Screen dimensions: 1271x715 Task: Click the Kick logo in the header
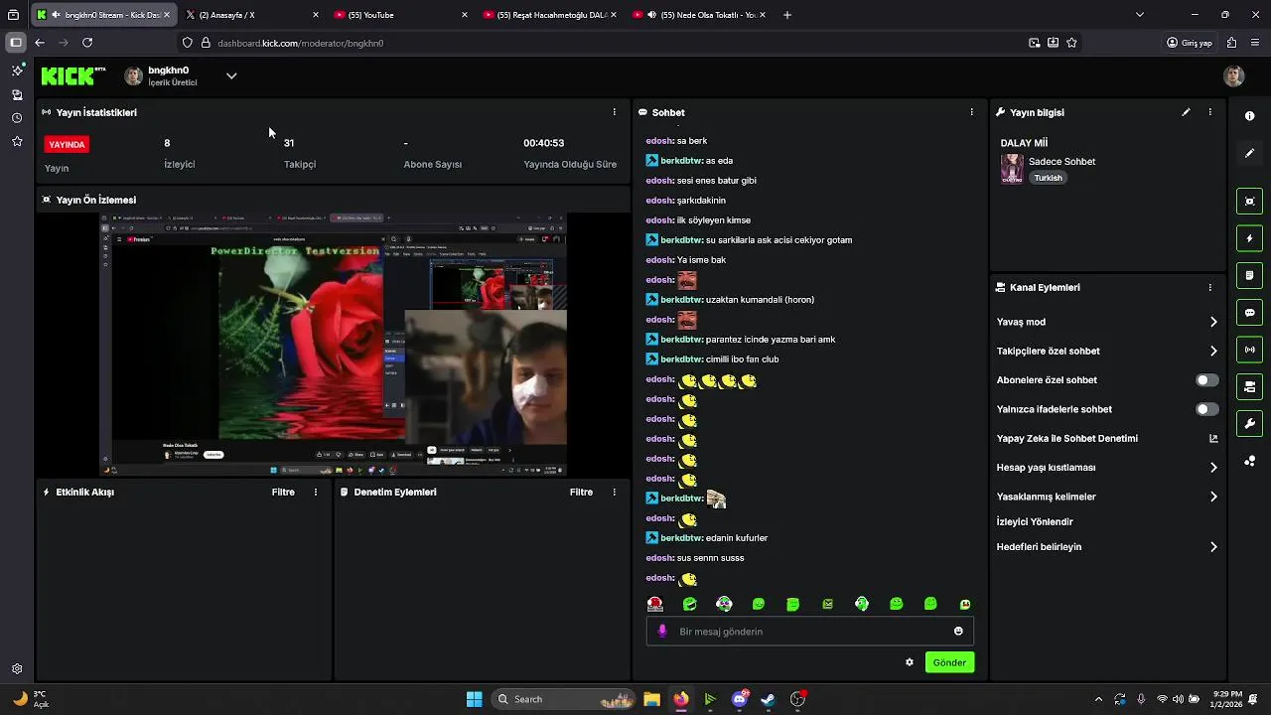[73, 75]
